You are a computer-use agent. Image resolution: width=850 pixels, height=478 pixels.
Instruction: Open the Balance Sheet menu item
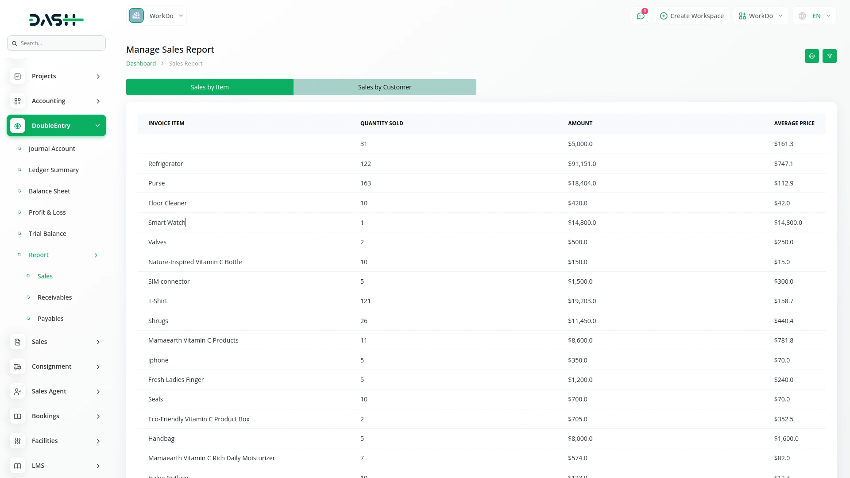click(x=49, y=191)
